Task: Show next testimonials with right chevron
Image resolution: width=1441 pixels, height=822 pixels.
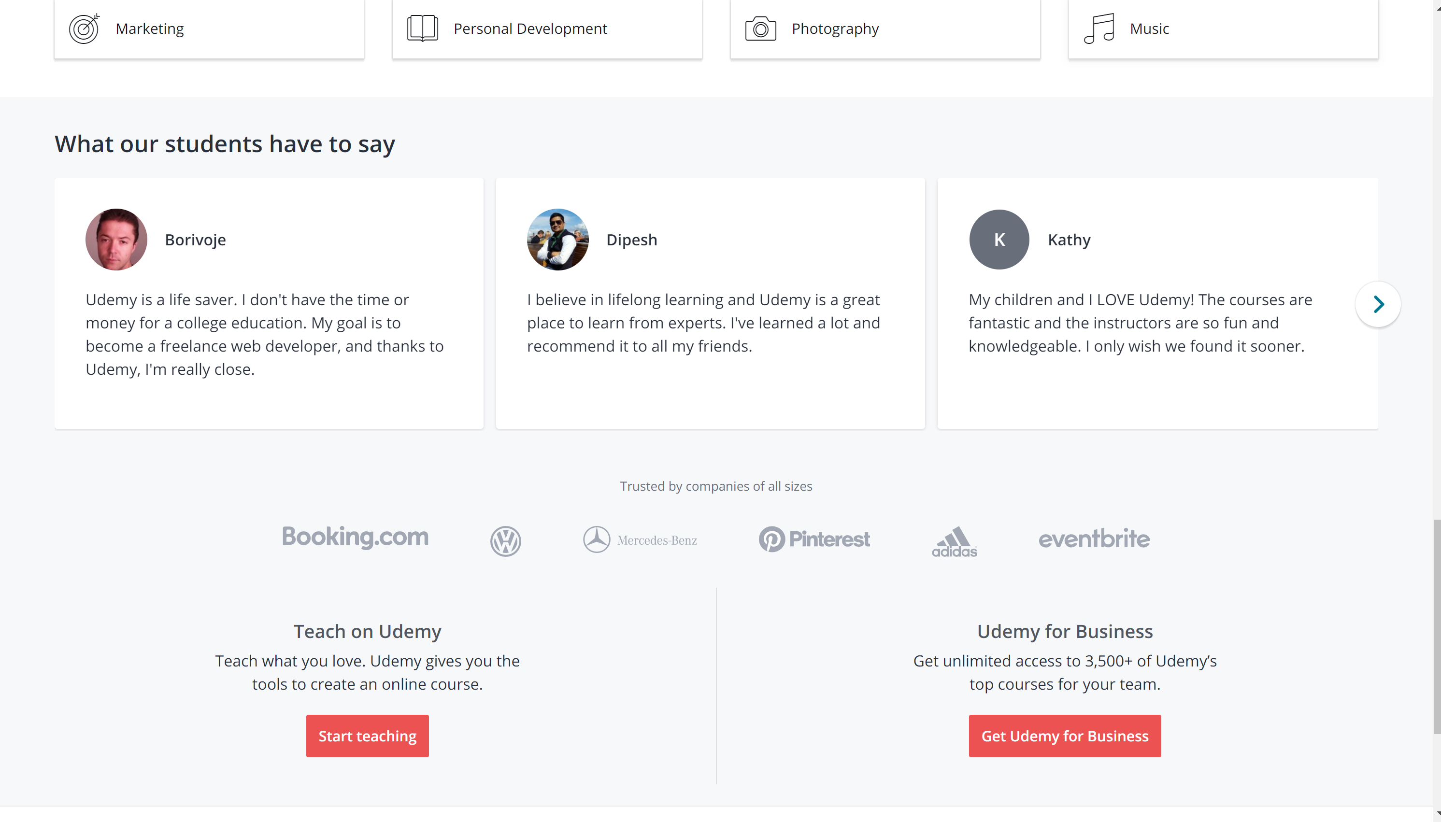Action: [x=1378, y=304]
